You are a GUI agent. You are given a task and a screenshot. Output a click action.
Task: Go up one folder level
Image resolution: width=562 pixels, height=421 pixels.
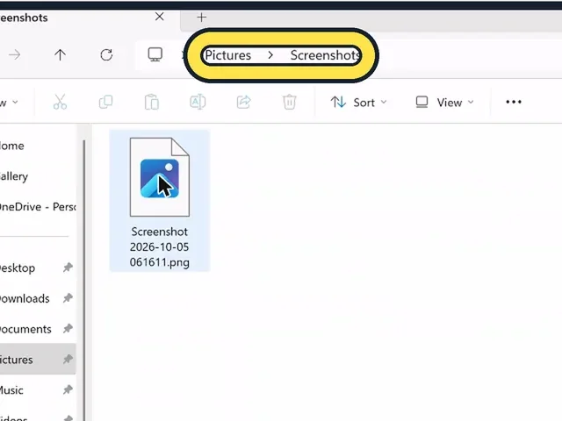(x=61, y=54)
